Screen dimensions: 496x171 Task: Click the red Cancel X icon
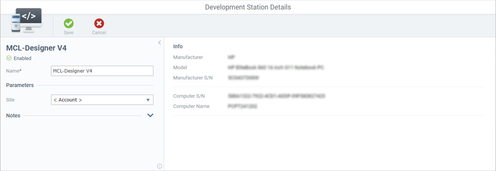click(99, 24)
